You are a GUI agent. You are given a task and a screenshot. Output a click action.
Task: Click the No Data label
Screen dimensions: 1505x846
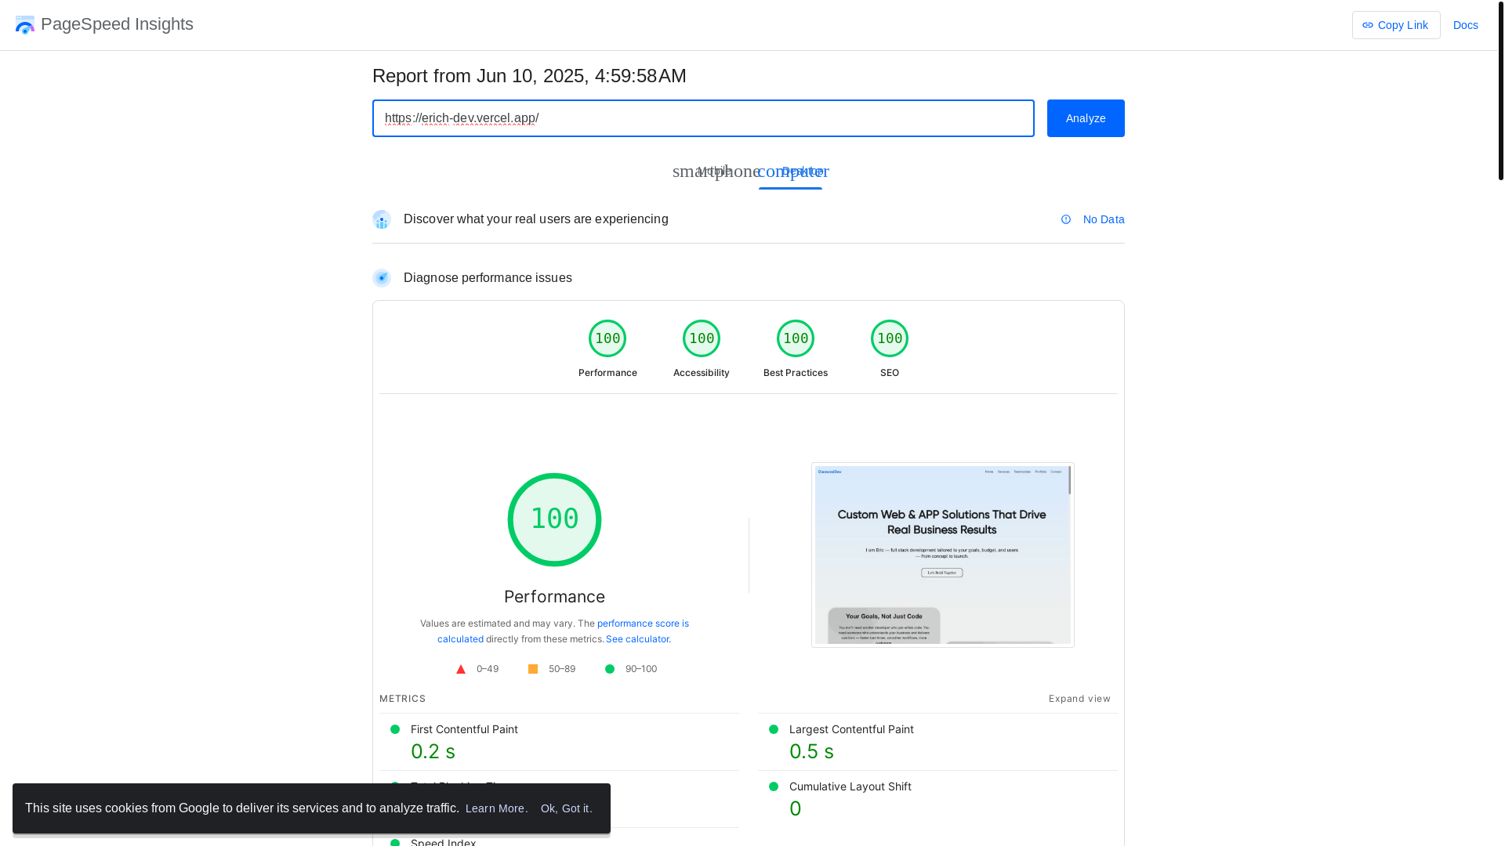1104,219
